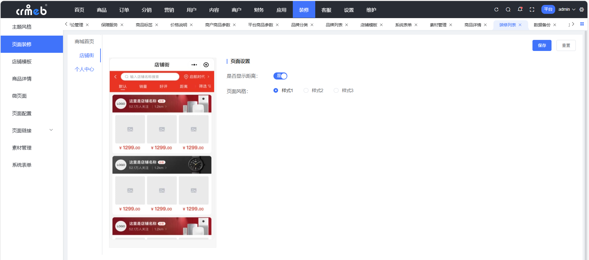Open the 营销 top menu
The image size is (589, 260).
(169, 10)
